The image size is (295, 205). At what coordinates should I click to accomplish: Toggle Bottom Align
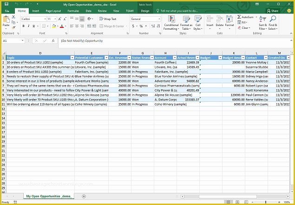click(82, 19)
